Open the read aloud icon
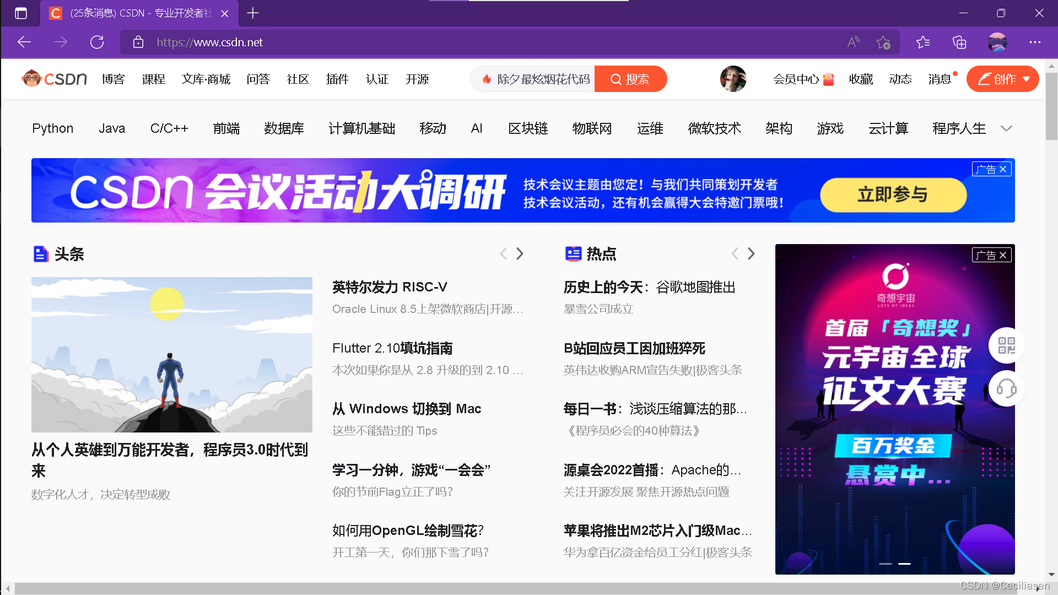This screenshot has height=595, width=1058. coord(854,42)
